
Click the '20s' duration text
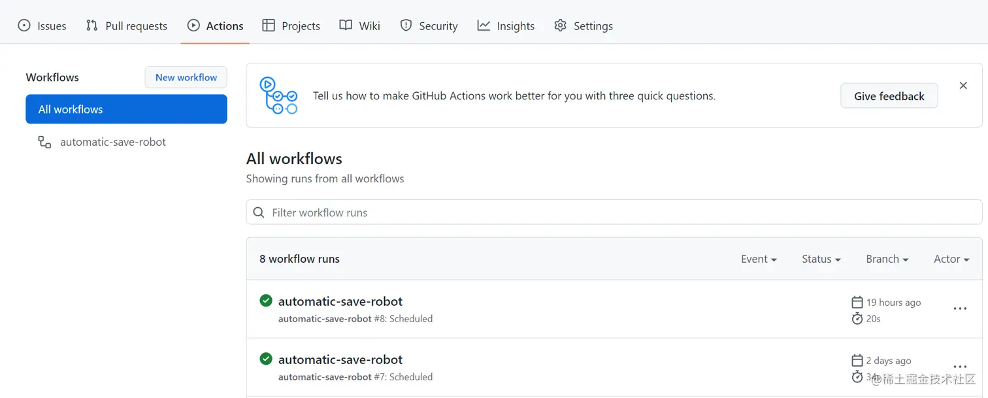(874, 319)
